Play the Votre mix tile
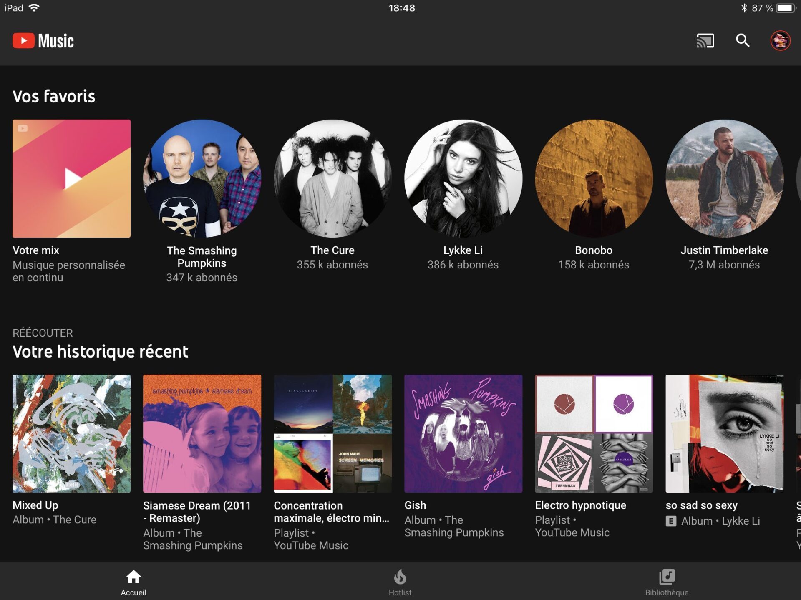The width and height of the screenshot is (801, 600). point(71,178)
